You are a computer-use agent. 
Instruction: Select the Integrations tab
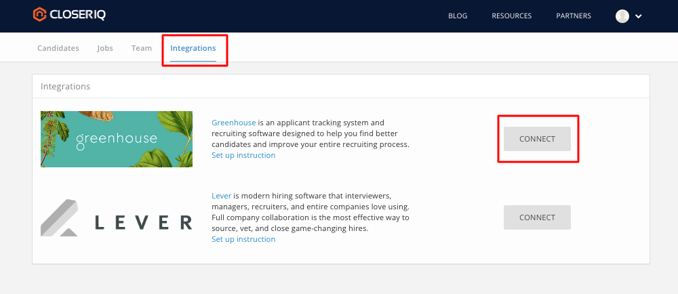[193, 49]
